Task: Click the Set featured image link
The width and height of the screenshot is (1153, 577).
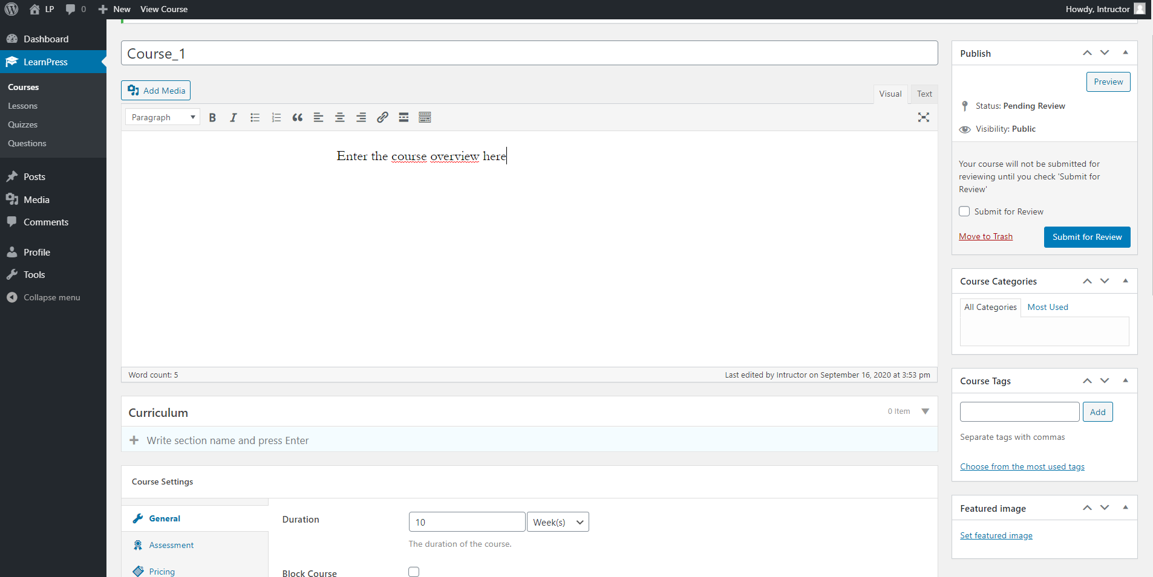Action: (x=996, y=535)
